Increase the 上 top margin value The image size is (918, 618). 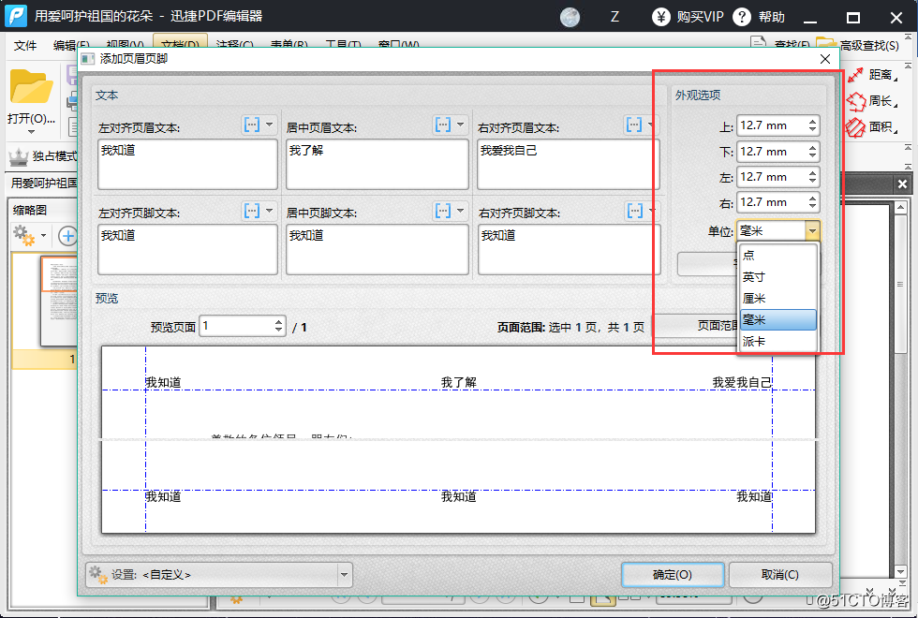tap(813, 122)
